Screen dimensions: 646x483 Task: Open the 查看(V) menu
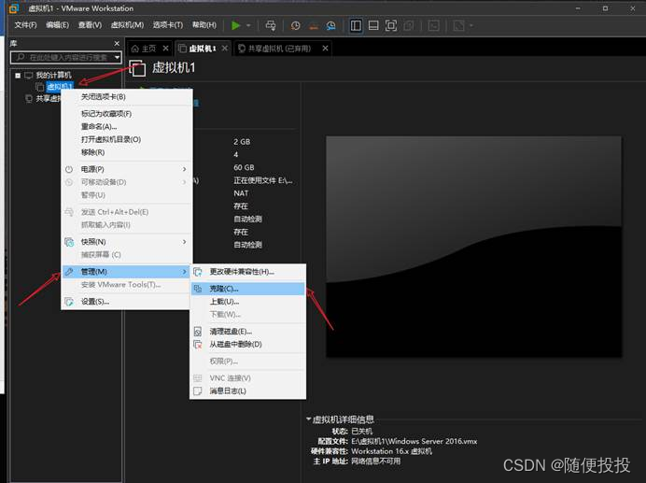(x=90, y=25)
